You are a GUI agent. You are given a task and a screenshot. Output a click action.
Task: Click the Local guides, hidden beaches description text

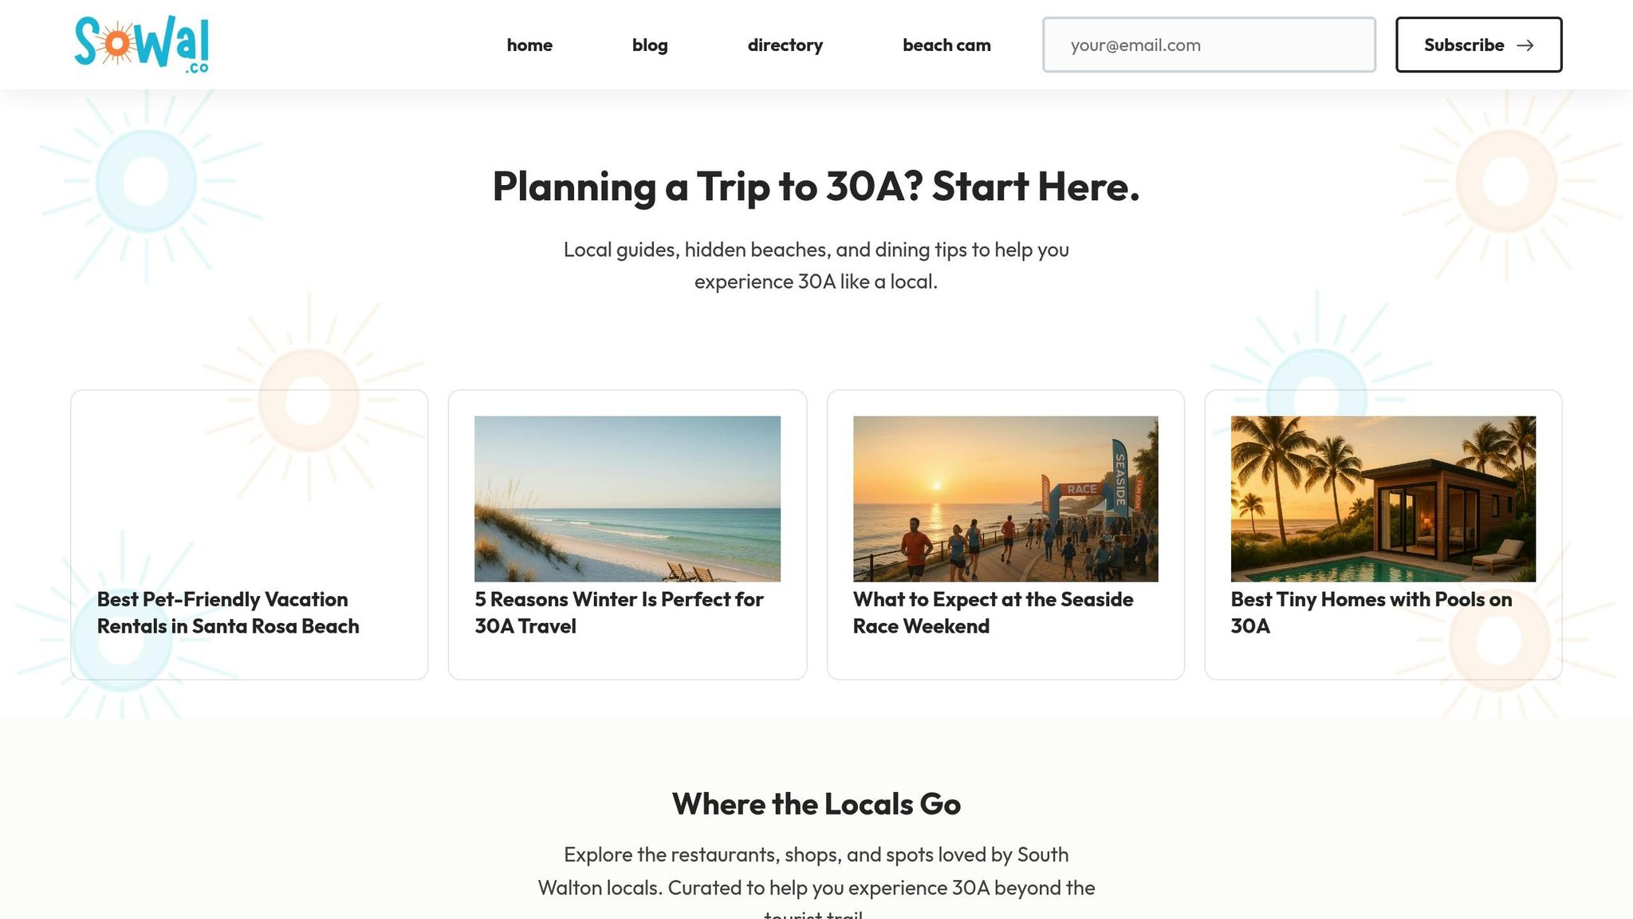[816, 266]
